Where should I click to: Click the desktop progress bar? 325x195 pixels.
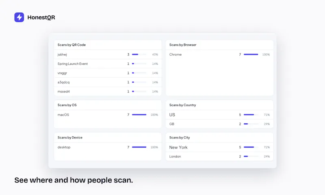pos(139,147)
